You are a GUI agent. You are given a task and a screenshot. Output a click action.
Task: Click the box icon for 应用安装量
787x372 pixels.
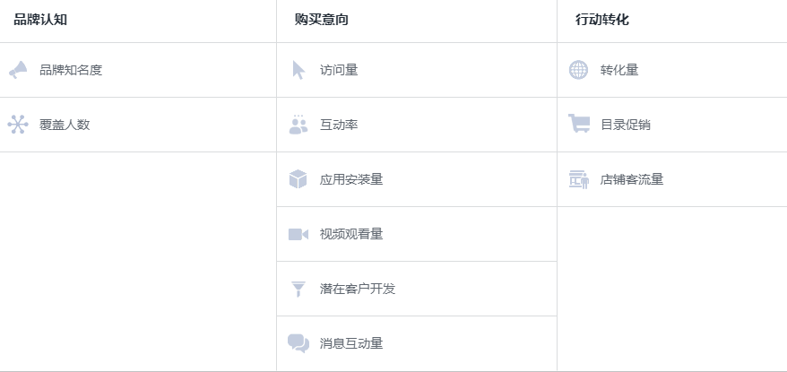point(298,179)
